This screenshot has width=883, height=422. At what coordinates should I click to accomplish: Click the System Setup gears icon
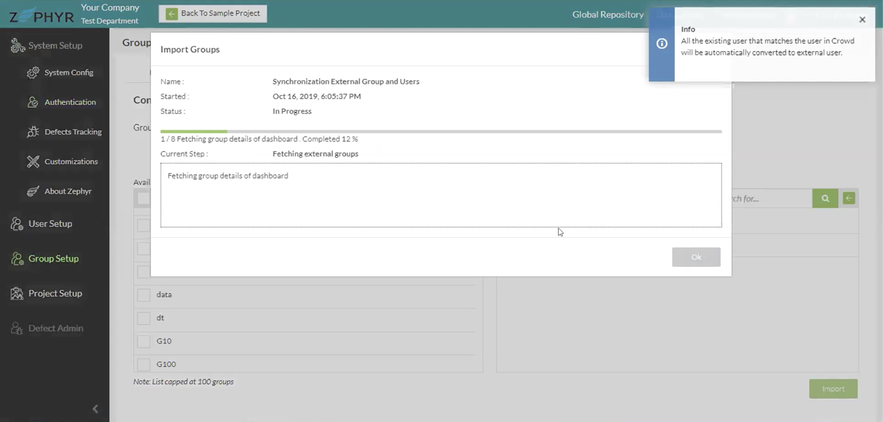pos(17,45)
